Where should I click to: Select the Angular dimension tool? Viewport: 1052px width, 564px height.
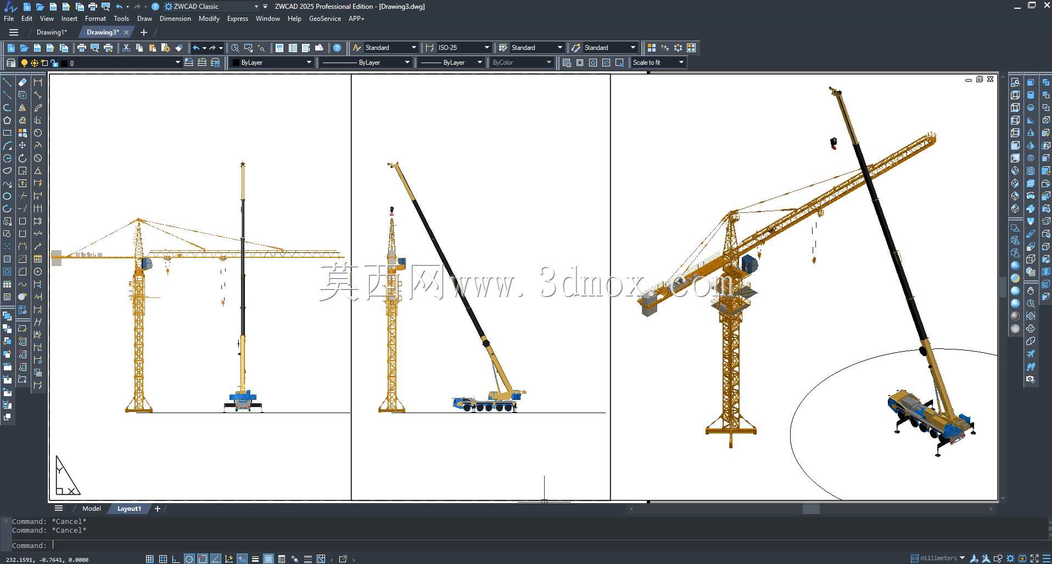tap(38, 171)
